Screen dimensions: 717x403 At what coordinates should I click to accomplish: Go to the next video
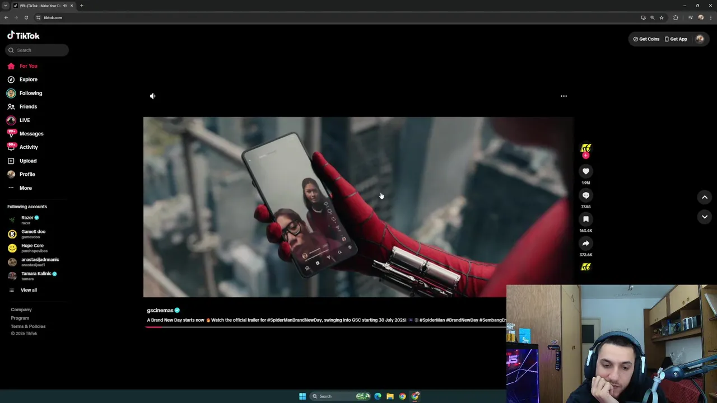[705, 217]
